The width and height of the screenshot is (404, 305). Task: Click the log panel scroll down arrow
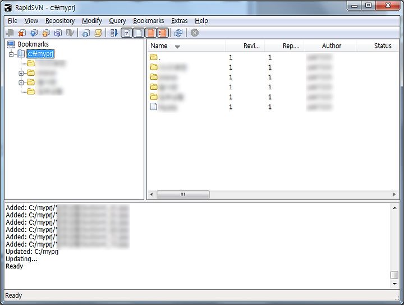394,284
